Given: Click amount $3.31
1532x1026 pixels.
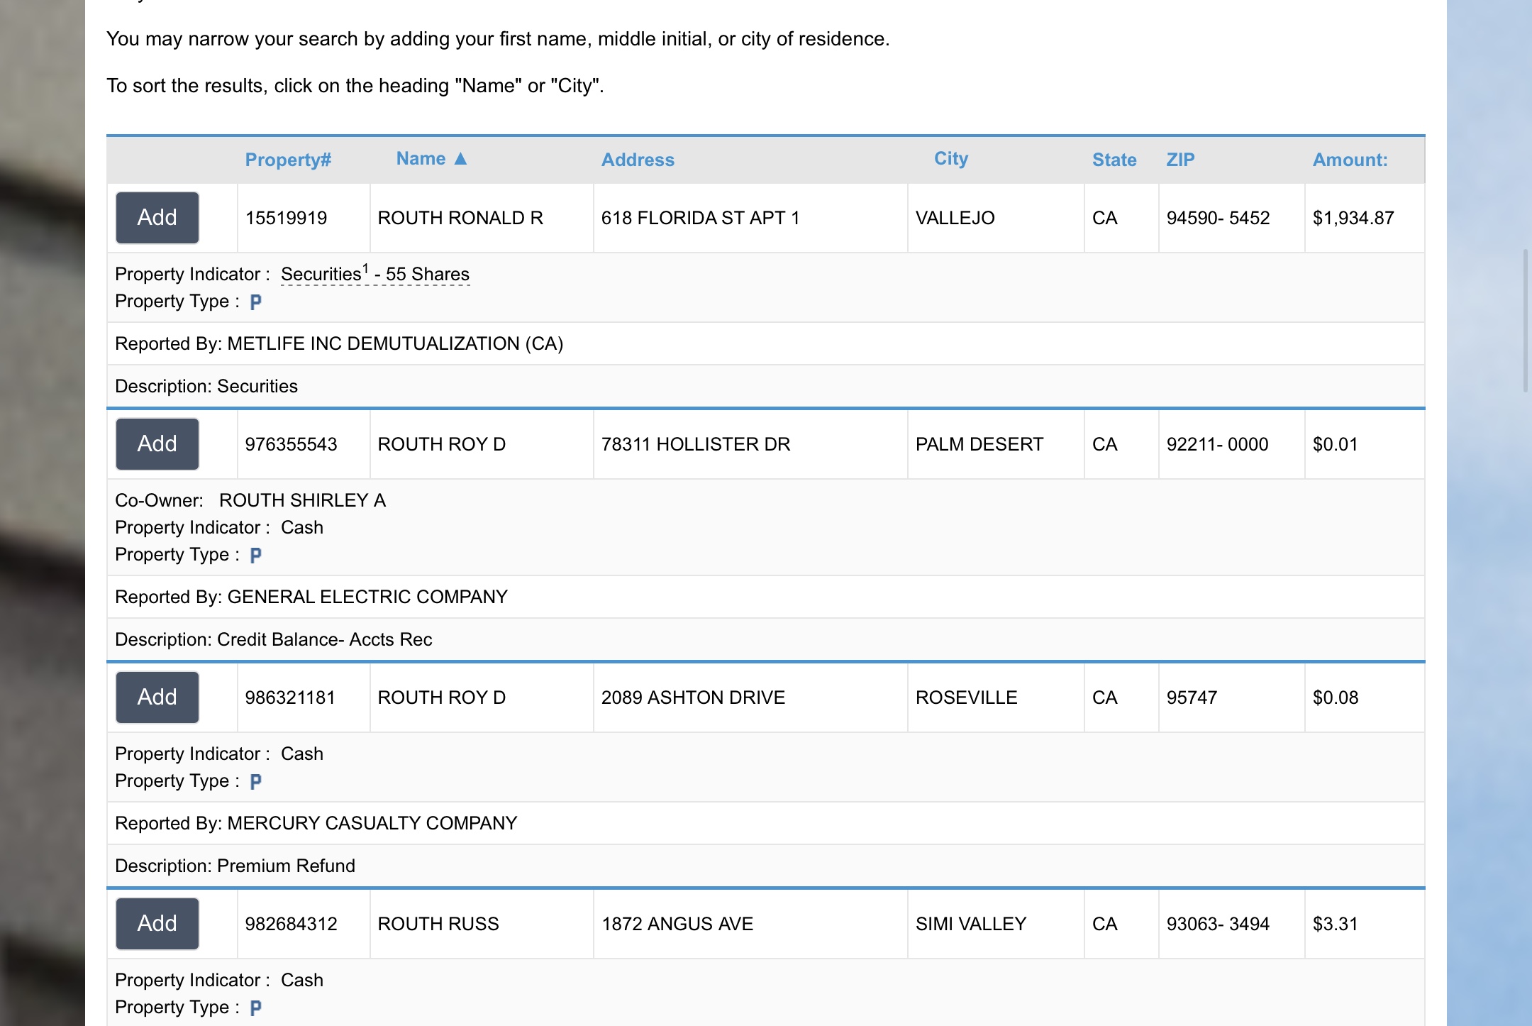Looking at the screenshot, I should (1335, 924).
